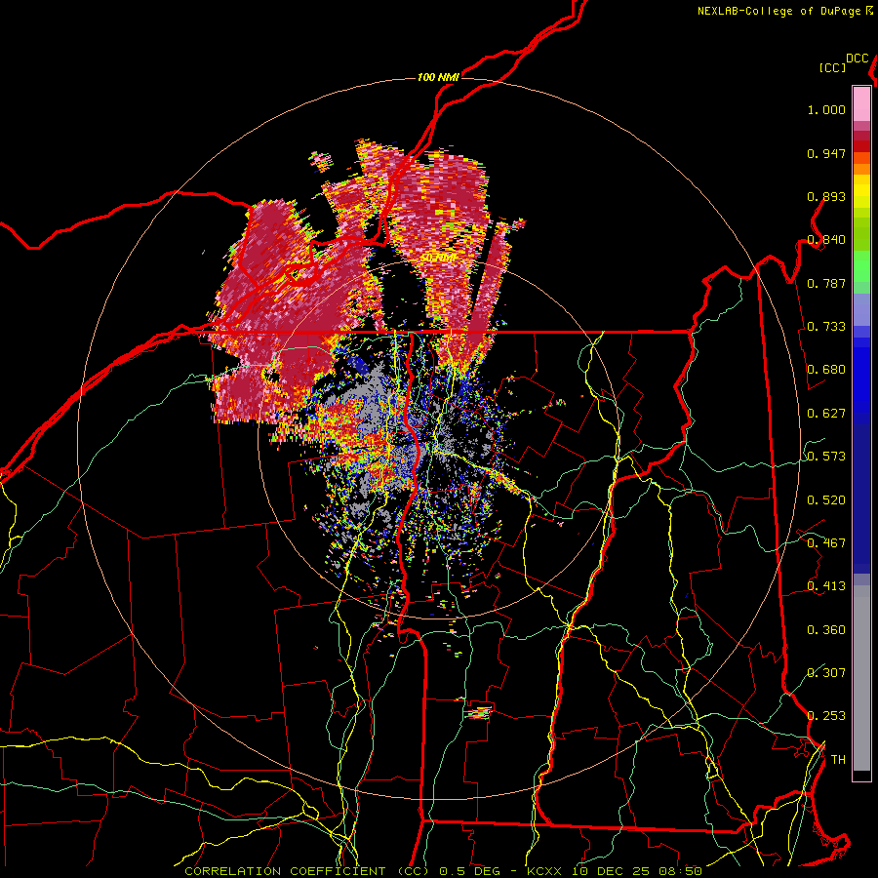Click the [CC] legend unit label
Screen dimensions: 878x878
pos(832,67)
